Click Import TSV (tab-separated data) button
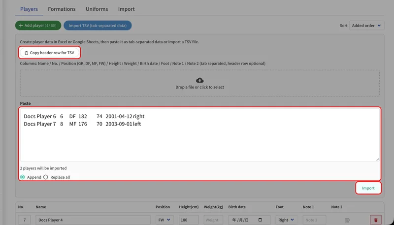This screenshot has width=394, height=225. click(98, 26)
